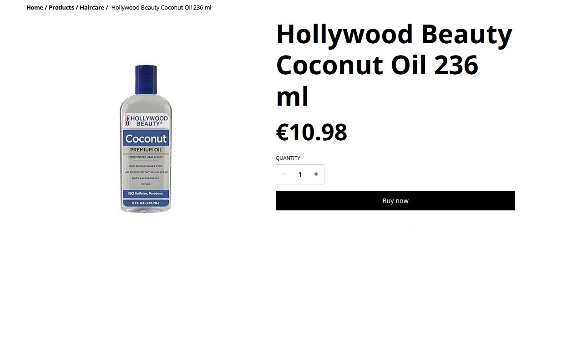Click the 8 FL OZ (236 ML) strip
This screenshot has height=347, width=587.
click(x=146, y=203)
